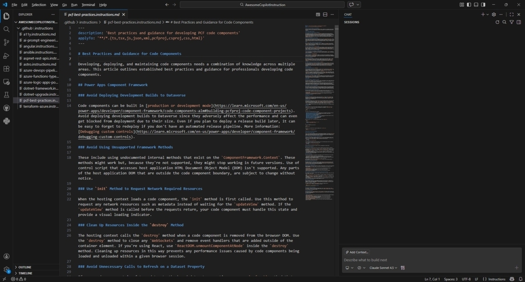525x282 pixels.
Task: Open the Extensions view
Action: click(x=6, y=69)
